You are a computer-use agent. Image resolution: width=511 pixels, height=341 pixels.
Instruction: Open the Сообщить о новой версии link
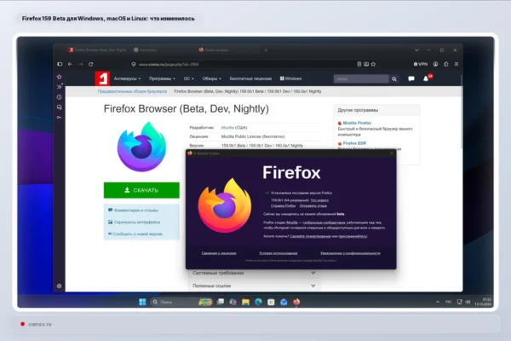[137, 234]
